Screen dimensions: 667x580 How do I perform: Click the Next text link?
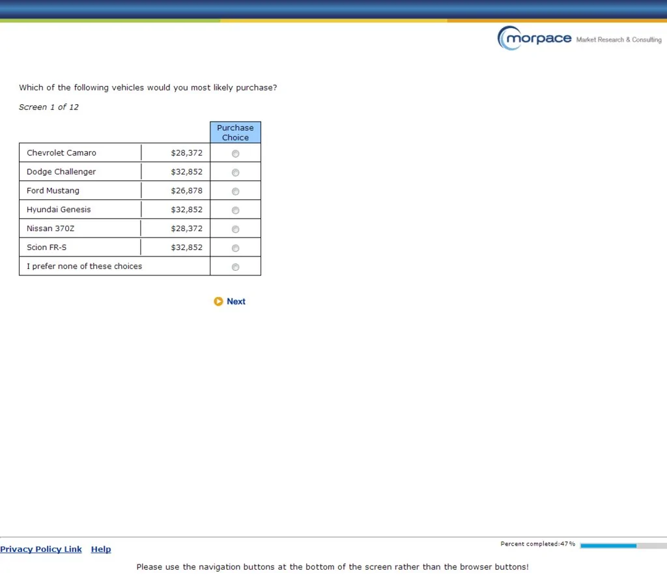click(x=236, y=301)
